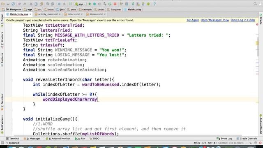Open the Terminal tool window

12,139
